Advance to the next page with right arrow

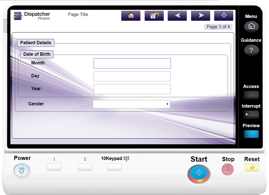201,16
